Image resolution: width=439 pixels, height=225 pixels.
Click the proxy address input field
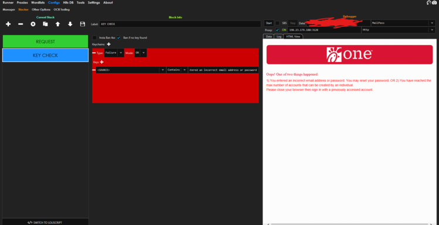point(324,30)
